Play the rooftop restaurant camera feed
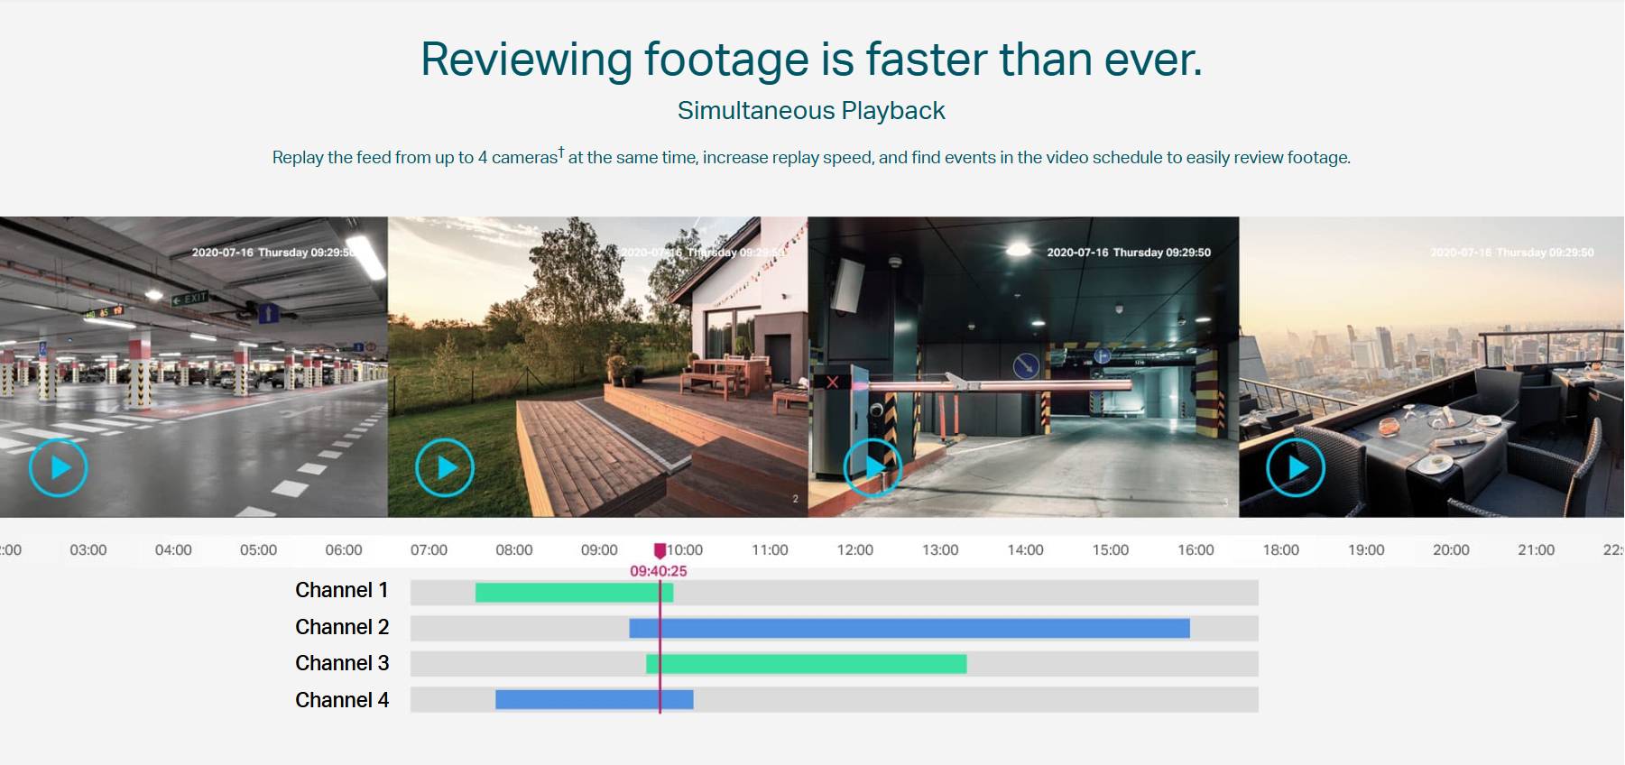Viewport: 1625px width, 765px height. (1295, 467)
